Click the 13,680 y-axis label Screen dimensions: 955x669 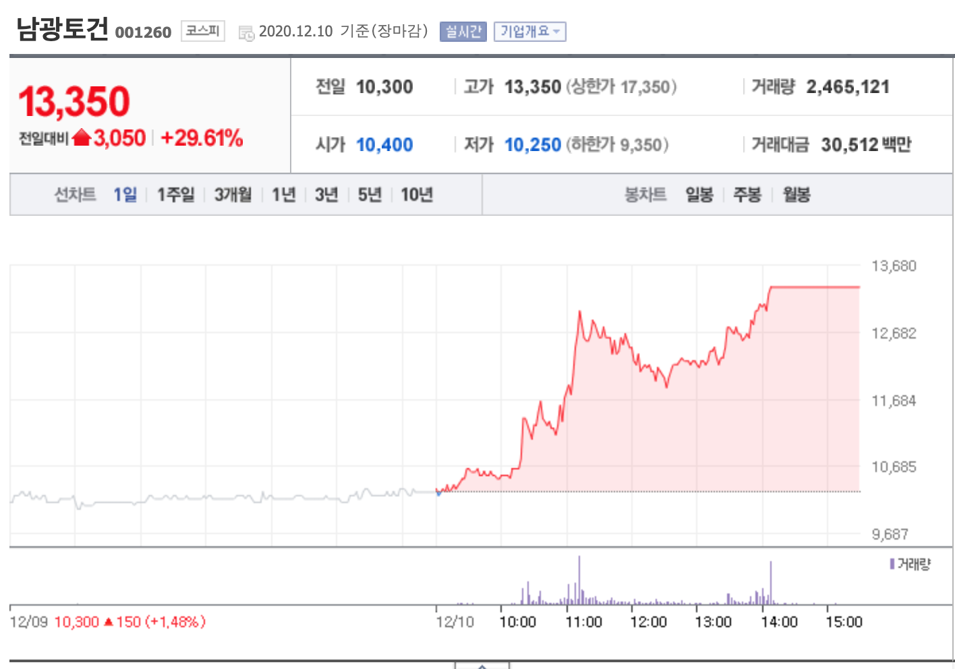pos(894,266)
